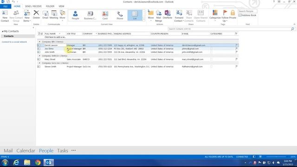This screenshot has width=297, height=167.
Task: Switch to the Business Card view
Action: point(90,15)
